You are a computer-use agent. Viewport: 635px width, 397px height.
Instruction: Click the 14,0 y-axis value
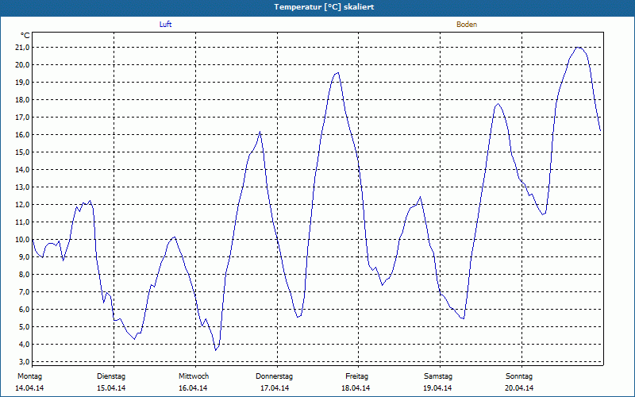[23, 169]
